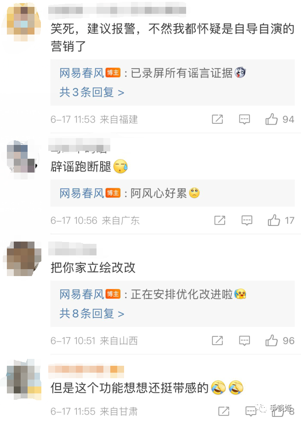Open 网易春风 profile in 已录屏所有谣言证据 reply
The image size is (301, 421).
coord(82,73)
